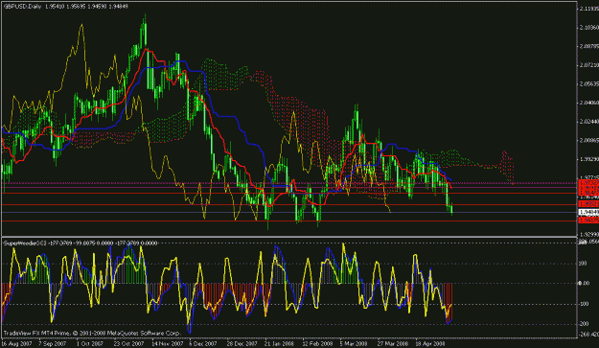The image size is (599, 348).
Task: Select the 1 Oct 2007 date label
Action: pyautogui.click(x=90, y=343)
